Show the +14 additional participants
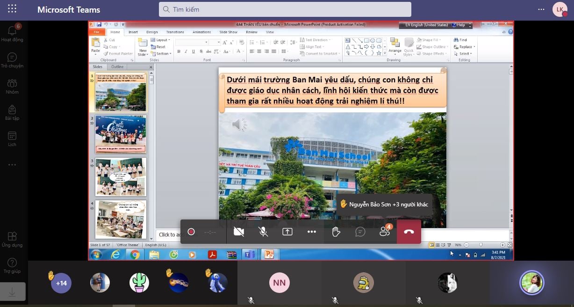The width and height of the screenshot is (574, 307). click(61, 283)
